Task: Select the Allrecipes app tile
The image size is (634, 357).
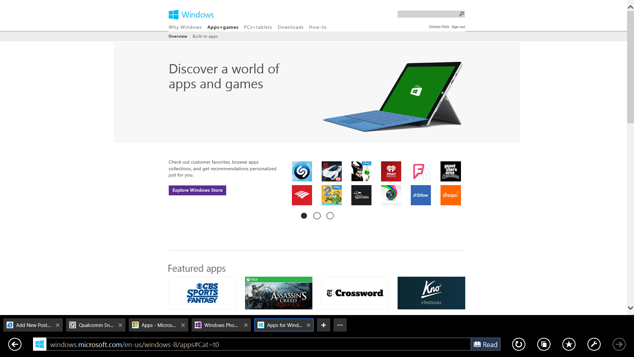Action: pos(450,195)
